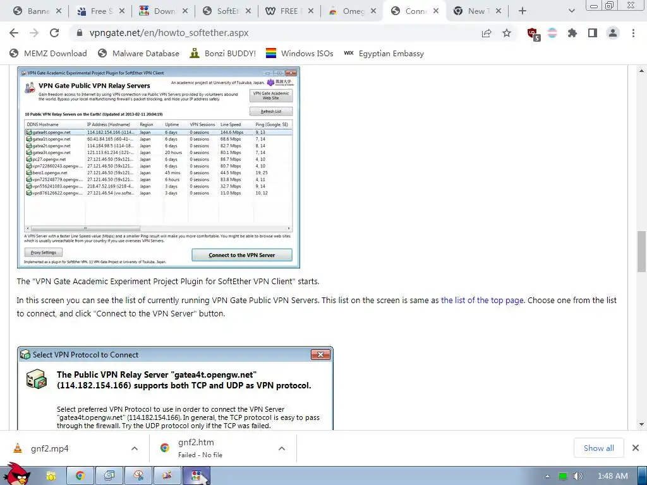Viewport: 647px width, 485px height.
Task: Open the tab search dropdown chevron
Action: pos(571,11)
